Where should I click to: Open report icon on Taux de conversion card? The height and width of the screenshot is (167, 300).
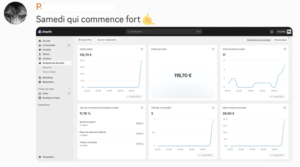click(x=142, y=108)
